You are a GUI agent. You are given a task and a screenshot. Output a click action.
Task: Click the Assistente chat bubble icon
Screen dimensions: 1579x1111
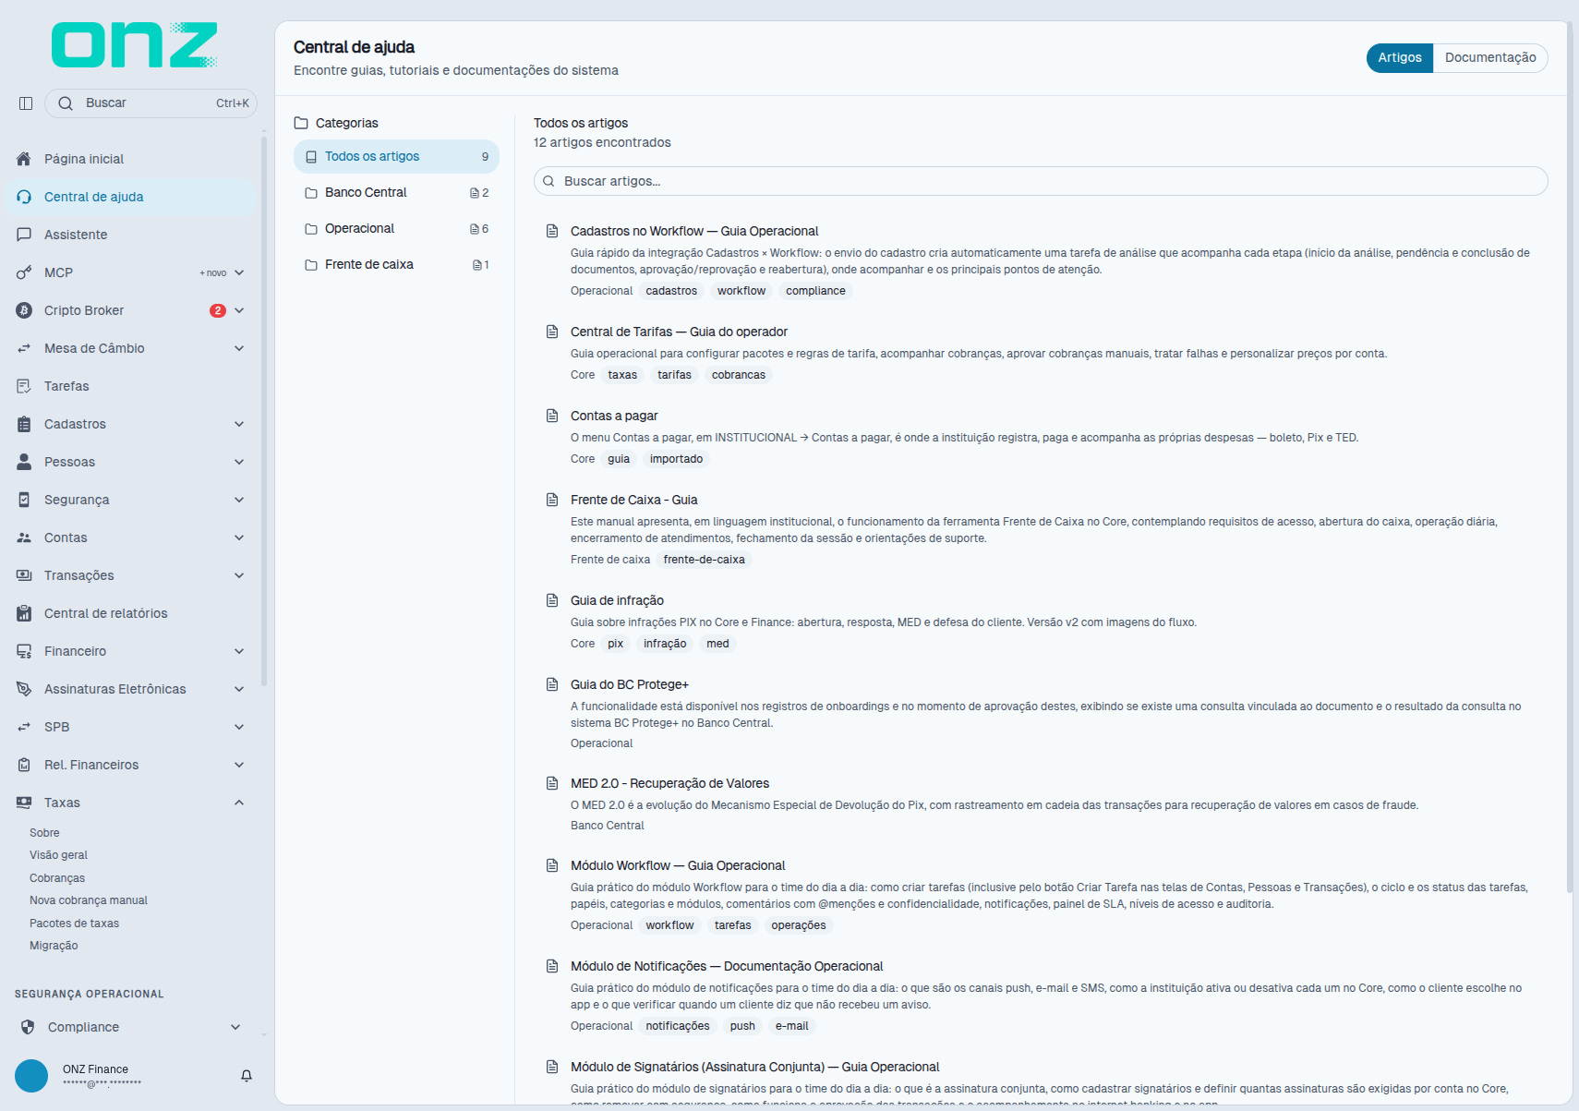[x=24, y=235]
